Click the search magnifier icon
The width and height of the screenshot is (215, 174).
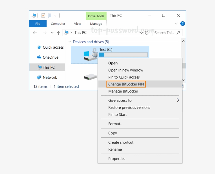tap(178, 33)
